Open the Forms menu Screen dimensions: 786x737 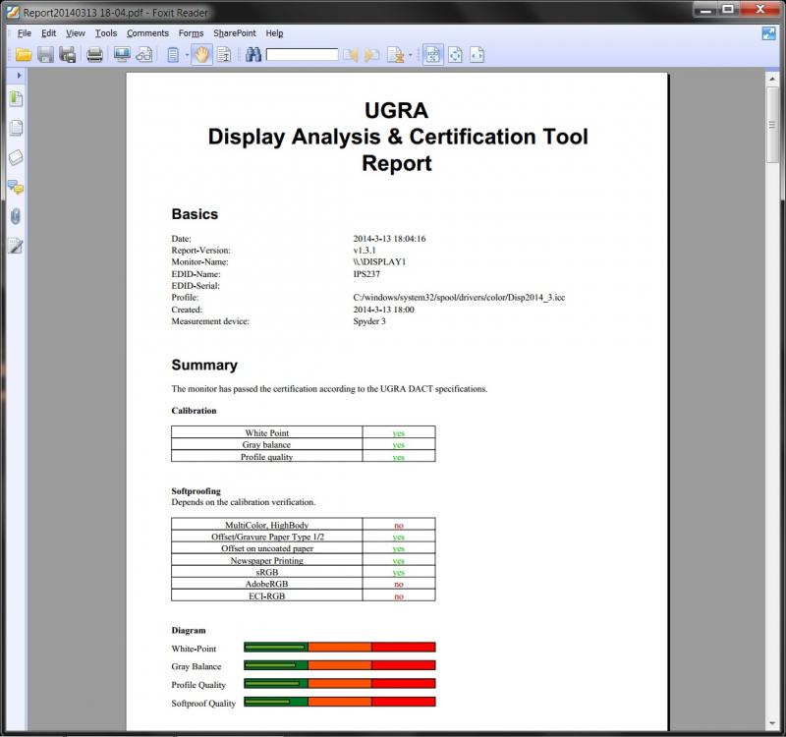click(191, 33)
